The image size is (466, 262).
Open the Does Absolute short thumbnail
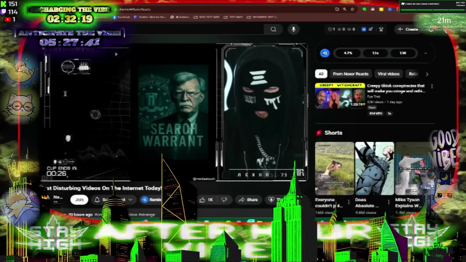click(374, 168)
